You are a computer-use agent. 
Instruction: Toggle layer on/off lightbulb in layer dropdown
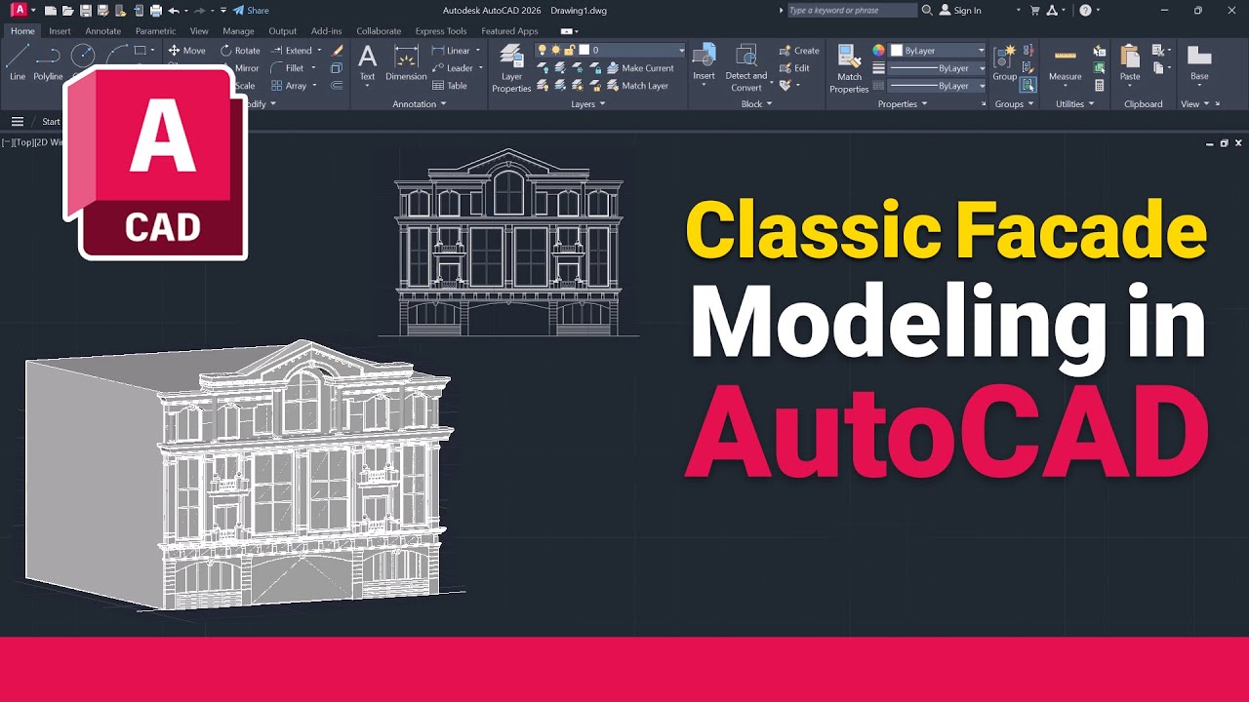click(543, 50)
